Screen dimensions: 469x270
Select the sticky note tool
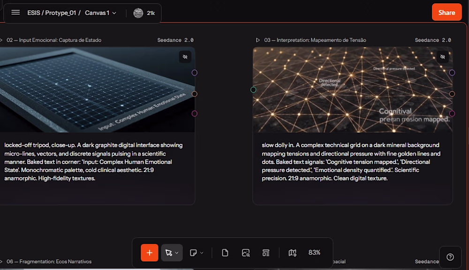point(193,253)
